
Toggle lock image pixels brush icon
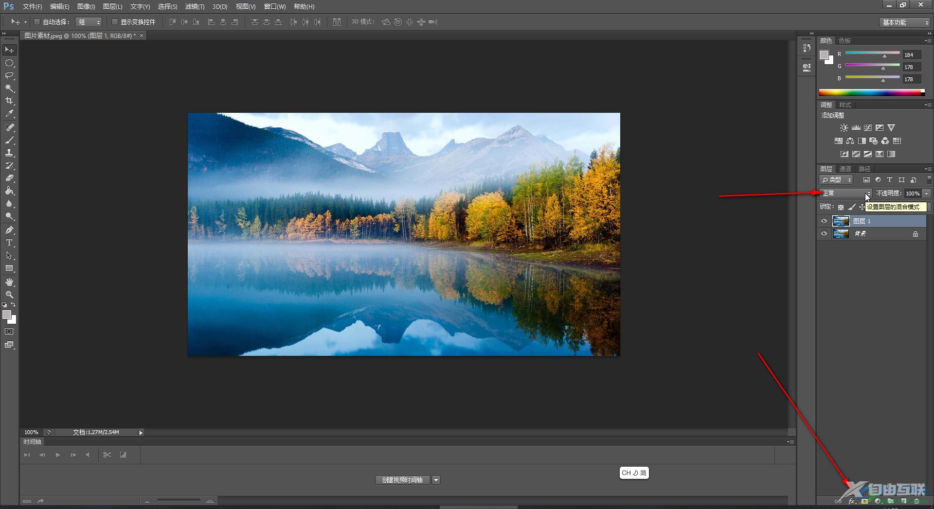(x=851, y=207)
